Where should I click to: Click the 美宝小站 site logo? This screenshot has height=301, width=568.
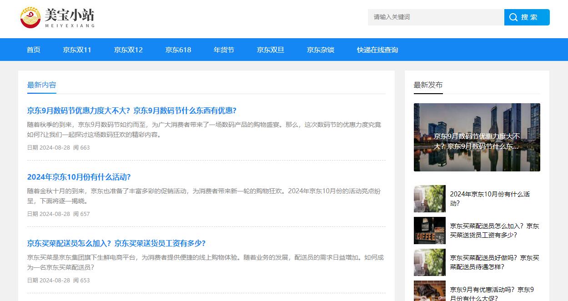(57, 17)
